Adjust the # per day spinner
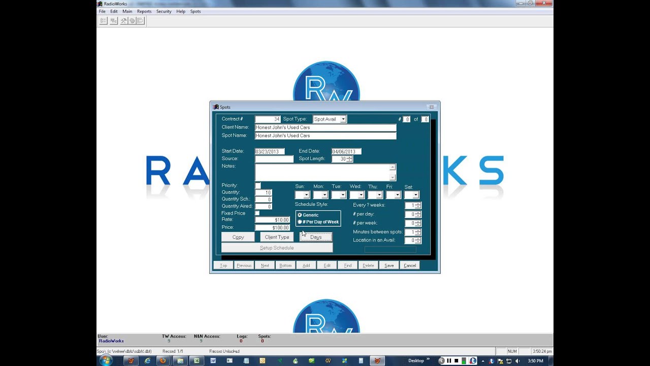650x366 pixels. [x=418, y=215]
